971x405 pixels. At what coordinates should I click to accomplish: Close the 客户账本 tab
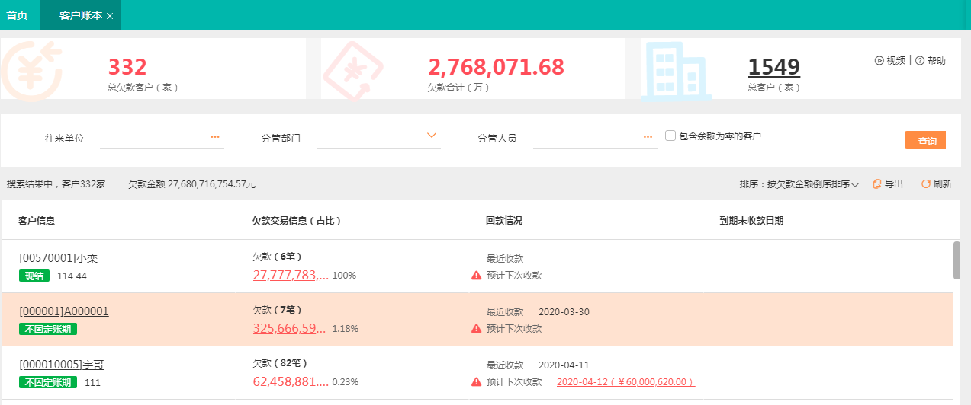coord(110,16)
